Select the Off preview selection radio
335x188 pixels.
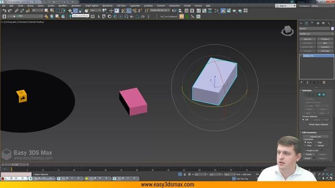[x=303, y=120]
